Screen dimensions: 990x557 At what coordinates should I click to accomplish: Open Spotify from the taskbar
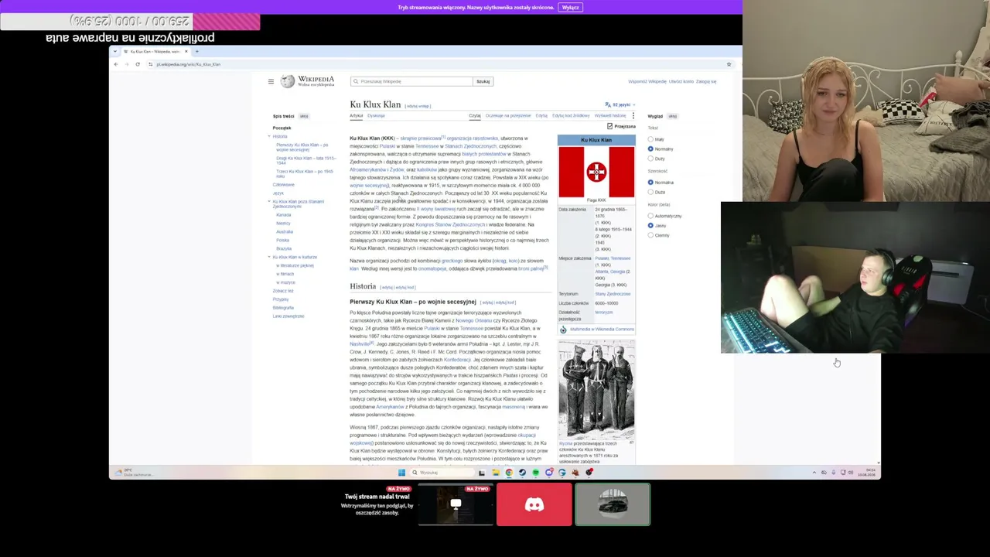pyautogui.click(x=535, y=473)
